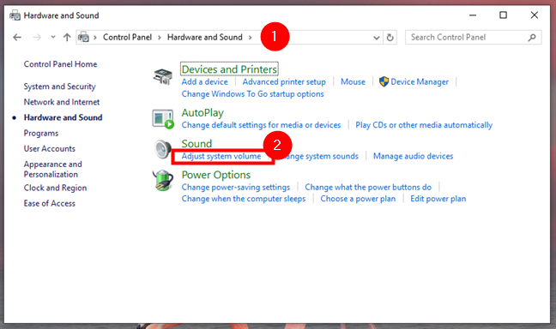The height and width of the screenshot is (329, 556).
Task: Click the Sound speaker icon
Action: coord(163,149)
